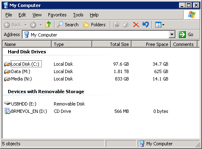Click the blue Undo icon
Viewport: 202px width, 149px height.
click(x=145, y=25)
